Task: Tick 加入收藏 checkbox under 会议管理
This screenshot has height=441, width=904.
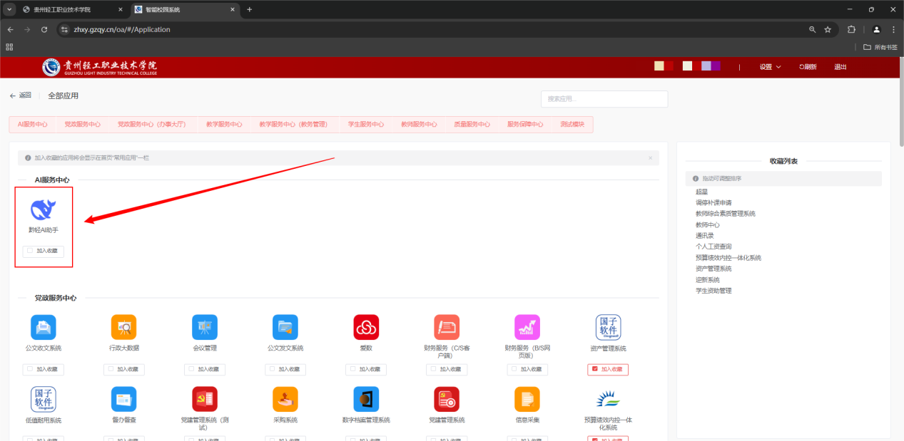Action: click(191, 369)
